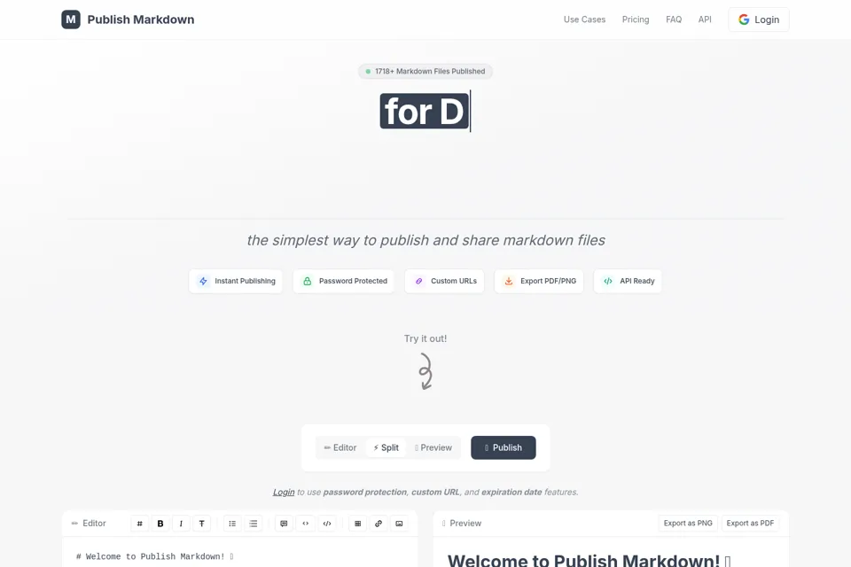Click the API Ready code icon
Screen dimensions: 851x567
608,281
